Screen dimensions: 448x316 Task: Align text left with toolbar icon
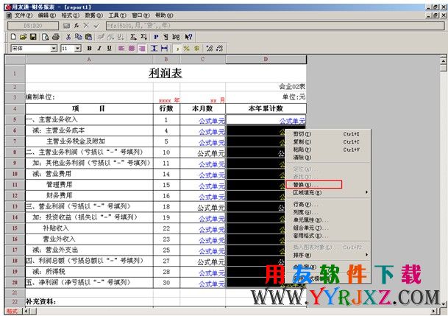click(x=121, y=49)
